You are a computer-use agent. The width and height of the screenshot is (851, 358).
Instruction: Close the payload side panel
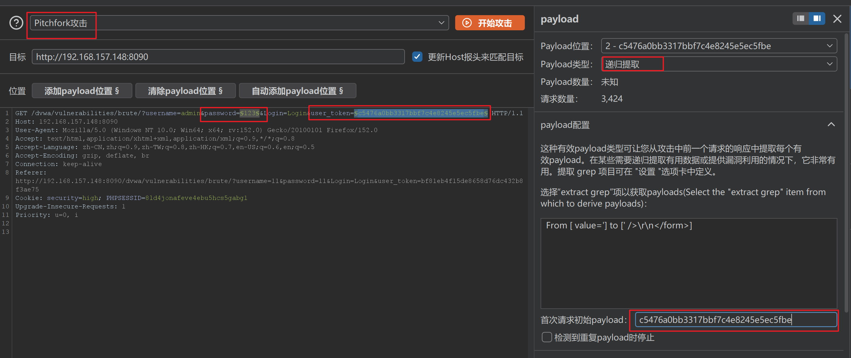pos(837,19)
